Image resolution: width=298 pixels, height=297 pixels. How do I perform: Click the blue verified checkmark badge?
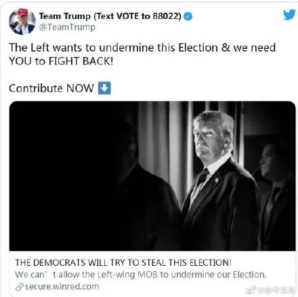point(188,16)
